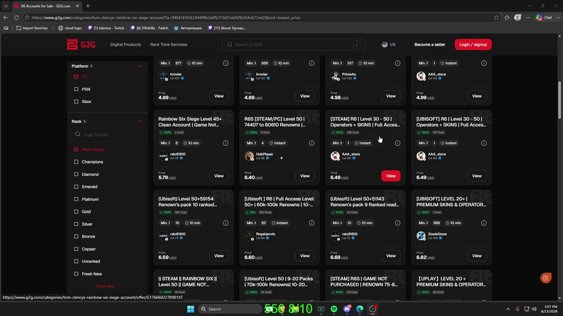This screenshot has width=563, height=316.
Task: Open the browser tab search dropdown
Action: pos(6,6)
